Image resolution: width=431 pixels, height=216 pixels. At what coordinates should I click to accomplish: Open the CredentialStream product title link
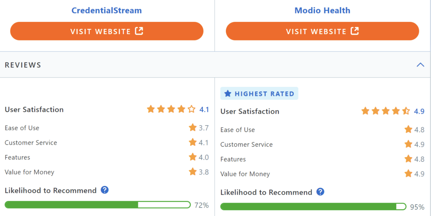coord(107,10)
